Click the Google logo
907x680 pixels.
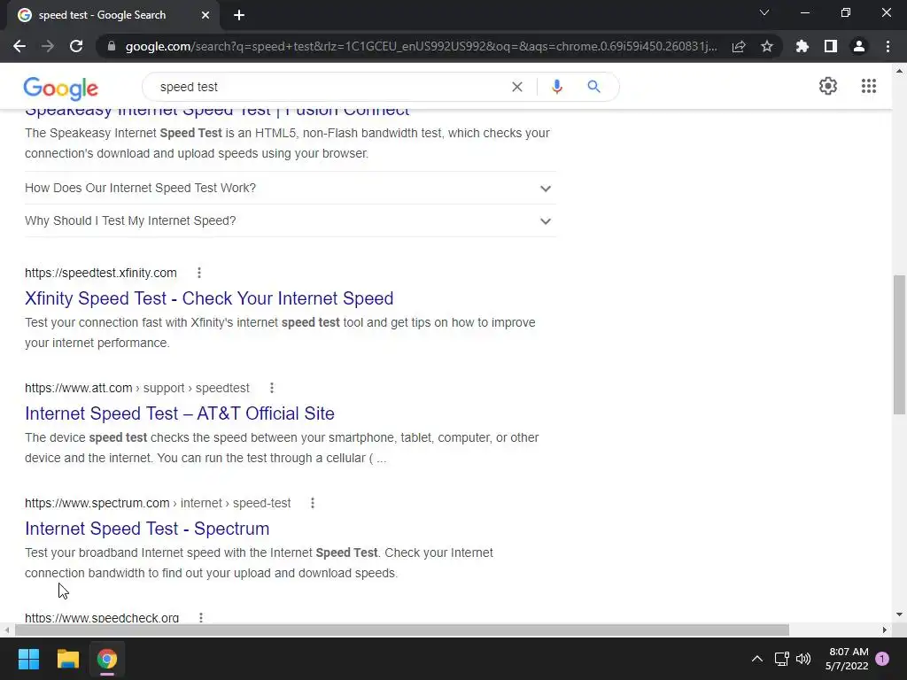pos(61,89)
